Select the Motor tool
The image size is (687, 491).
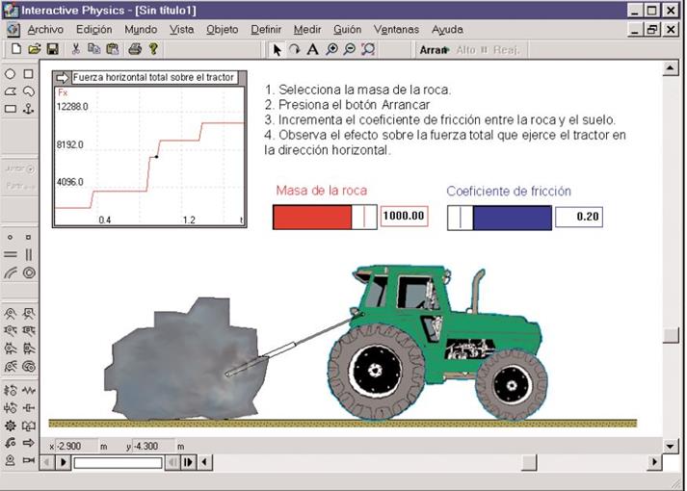click(x=10, y=460)
